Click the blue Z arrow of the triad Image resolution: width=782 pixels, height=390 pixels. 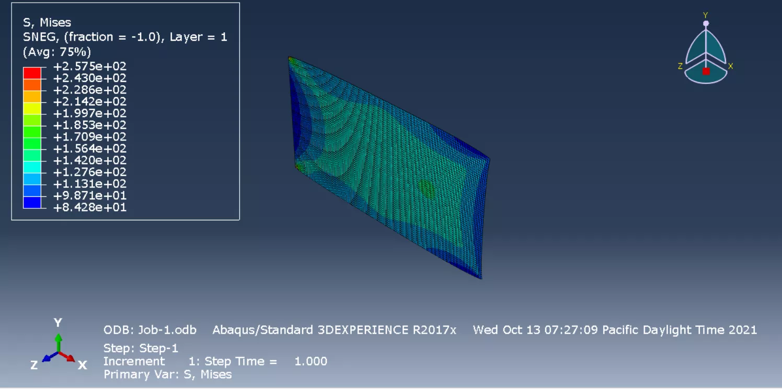coord(48,358)
